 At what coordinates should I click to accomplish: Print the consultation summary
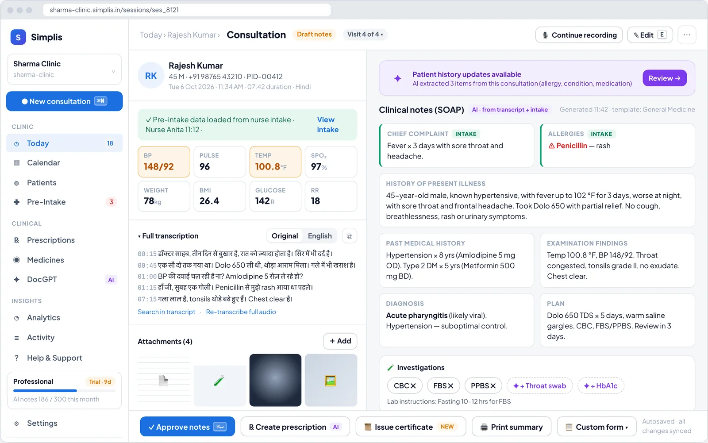click(x=512, y=427)
